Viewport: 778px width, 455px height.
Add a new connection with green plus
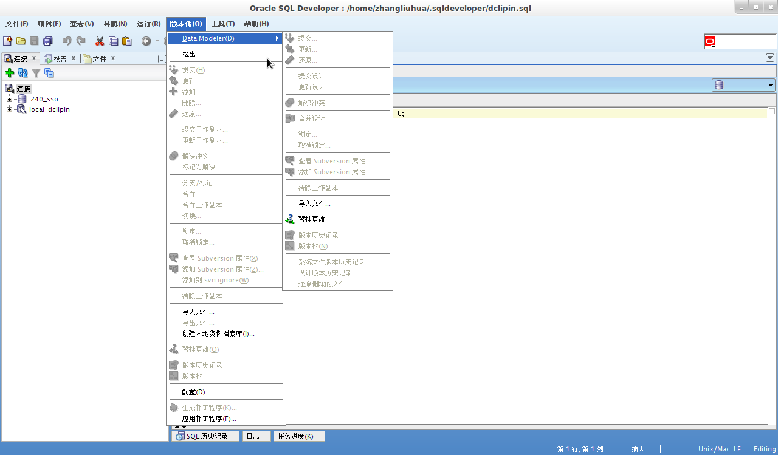click(10, 73)
